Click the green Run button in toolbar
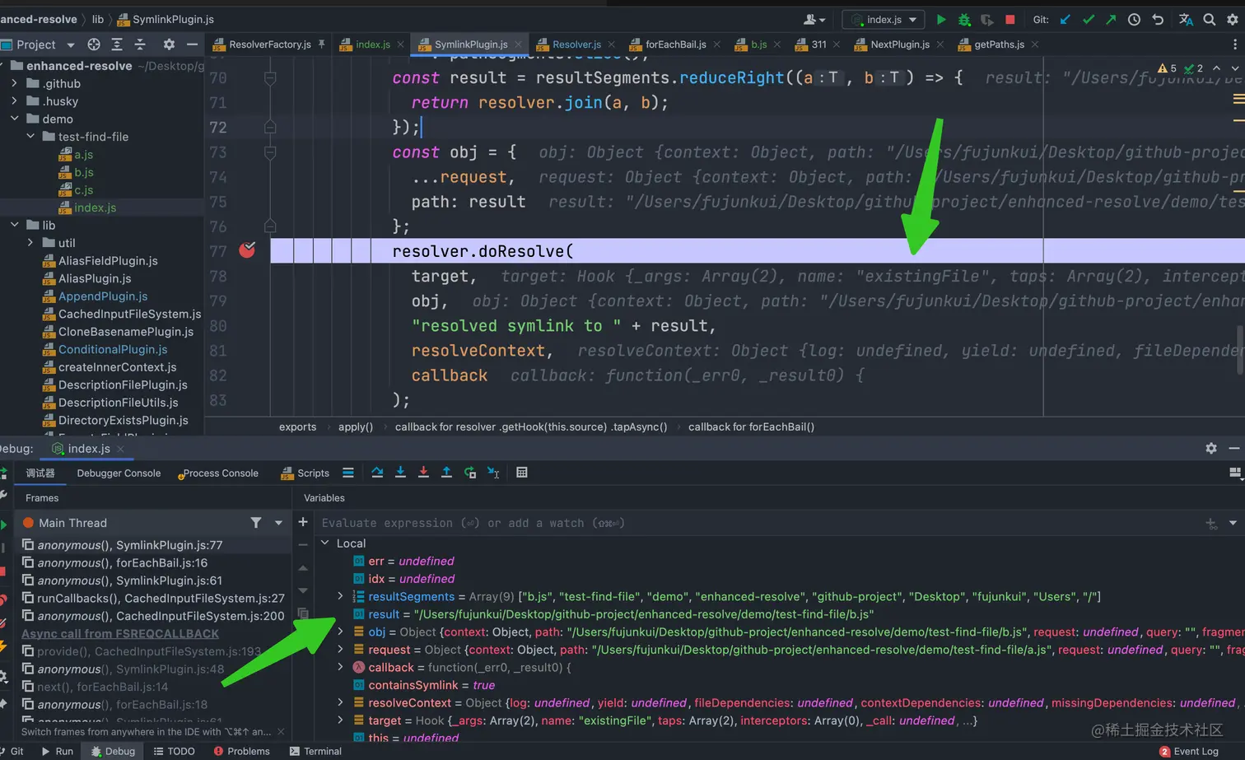Viewport: 1245px width, 760px height. pos(941,20)
